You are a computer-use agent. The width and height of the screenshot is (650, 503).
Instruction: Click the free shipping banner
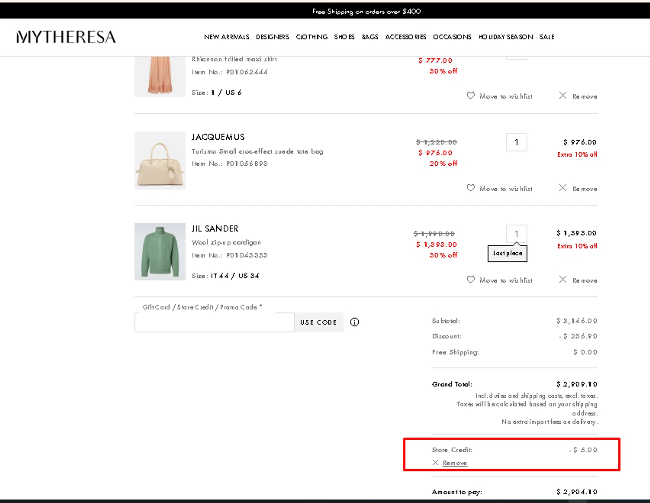(x=367, y=11)
